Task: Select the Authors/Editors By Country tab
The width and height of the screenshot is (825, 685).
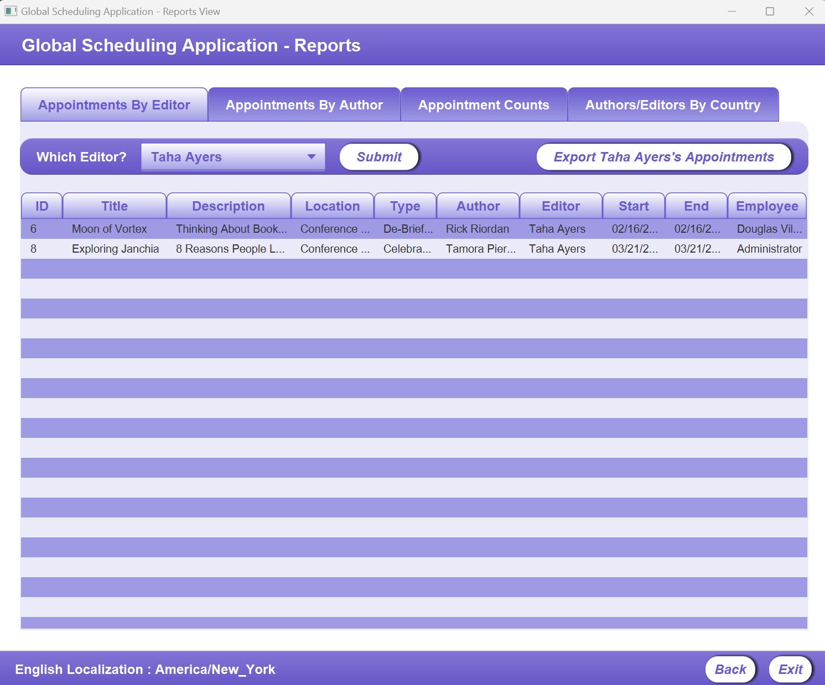Action: tap(673, 104)
